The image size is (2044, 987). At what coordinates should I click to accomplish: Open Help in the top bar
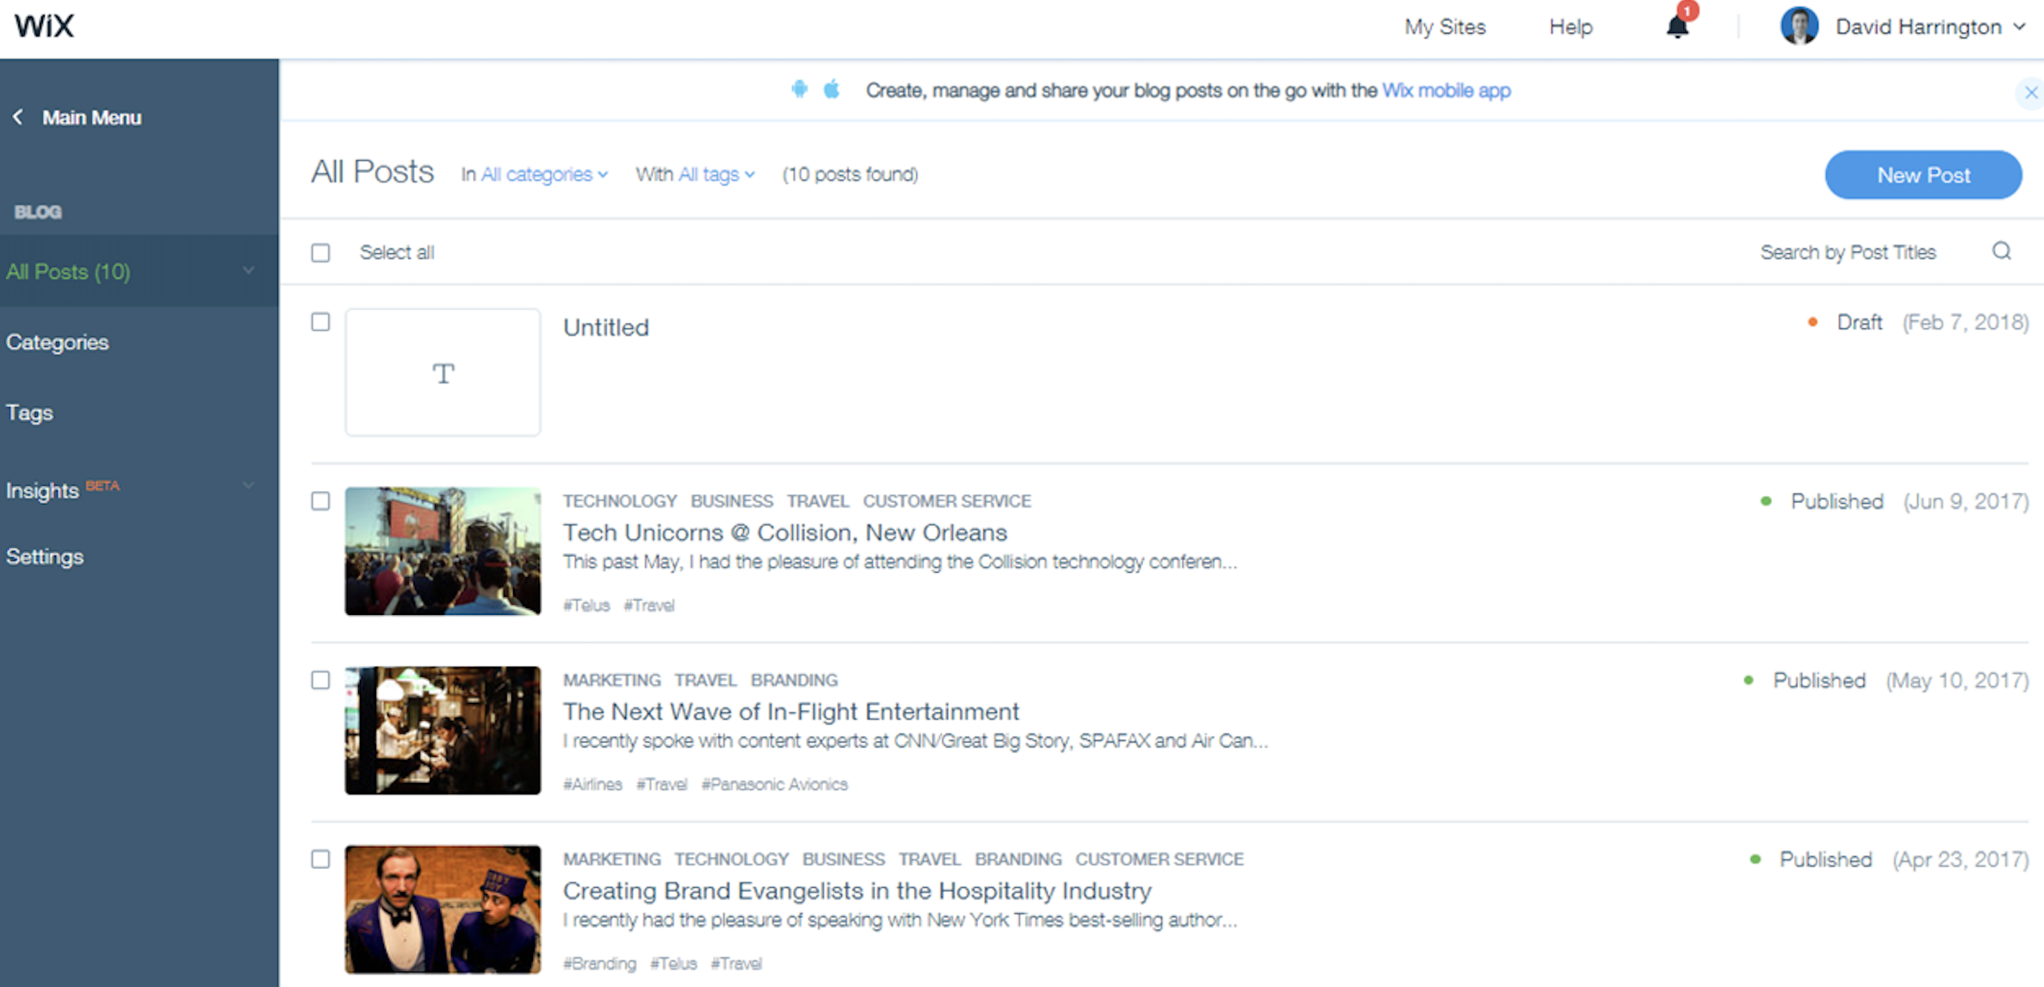(x=1570, y=27)
